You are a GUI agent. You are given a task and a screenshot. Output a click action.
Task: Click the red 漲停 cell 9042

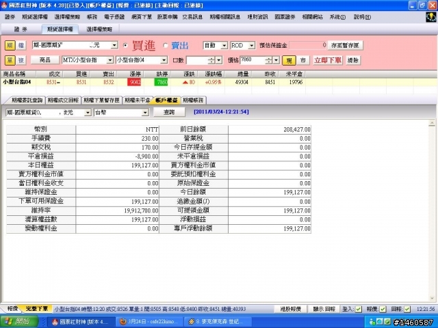(x=134, y=82)
